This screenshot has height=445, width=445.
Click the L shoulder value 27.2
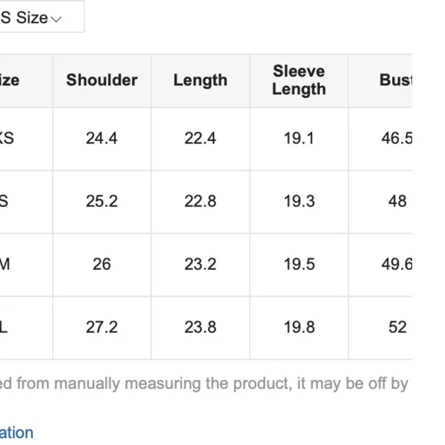(x=101, y=327)
